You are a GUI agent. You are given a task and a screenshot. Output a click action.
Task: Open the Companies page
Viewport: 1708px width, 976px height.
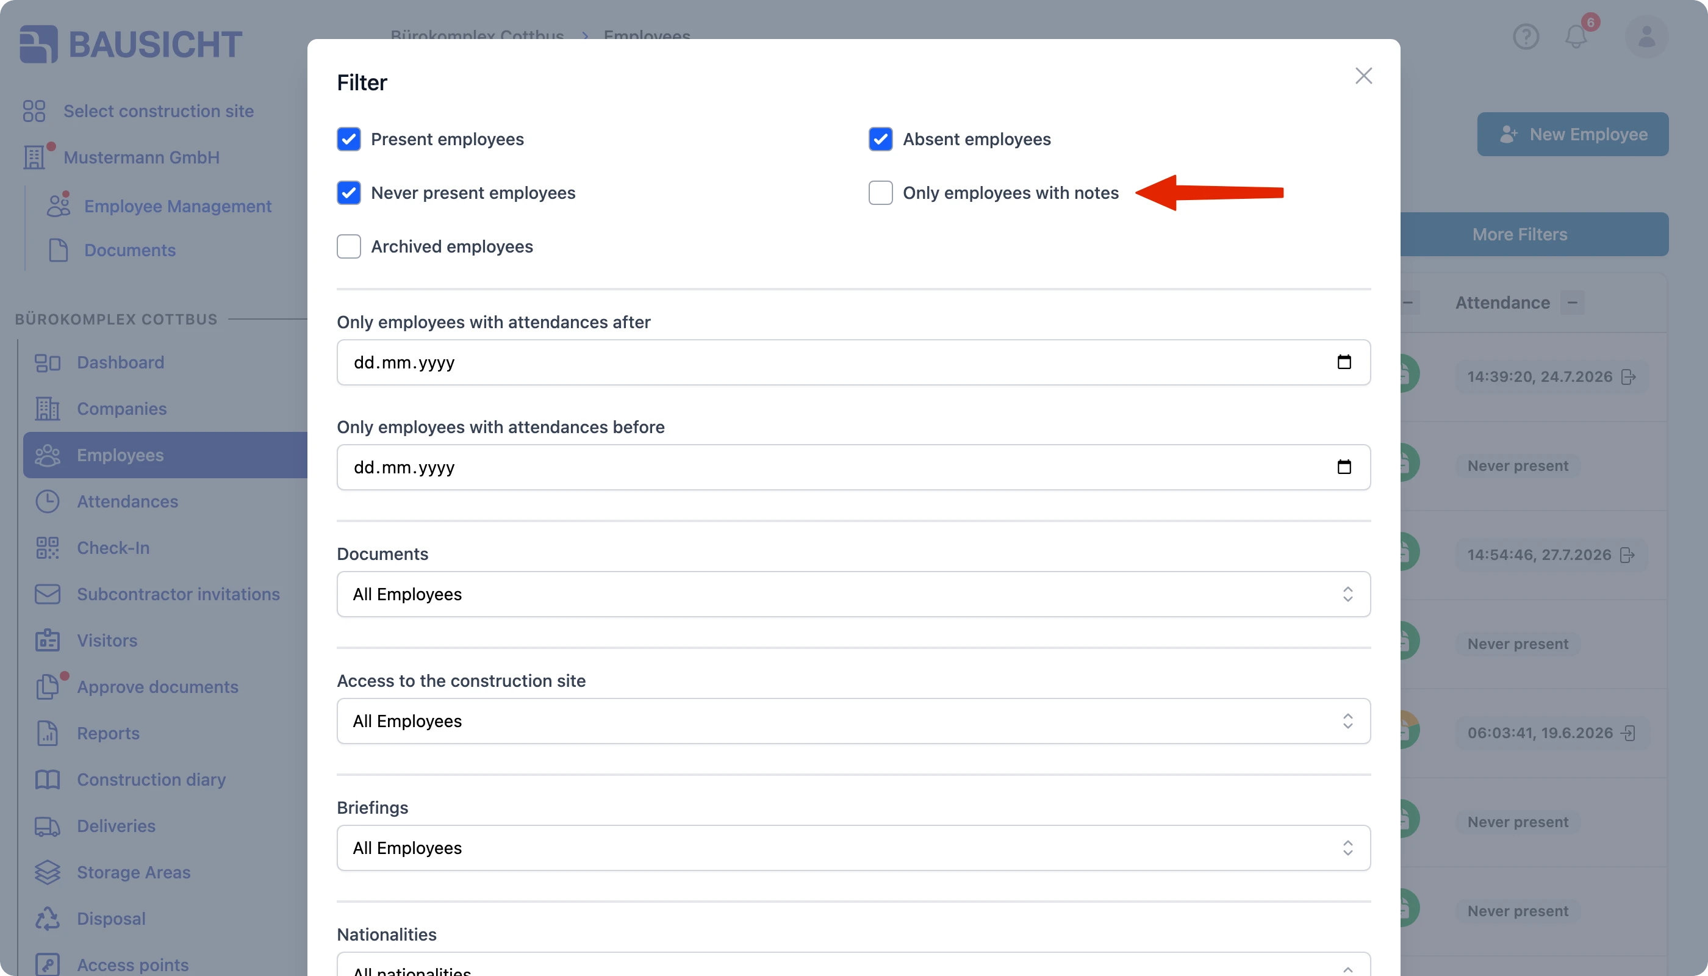(121, 408)
